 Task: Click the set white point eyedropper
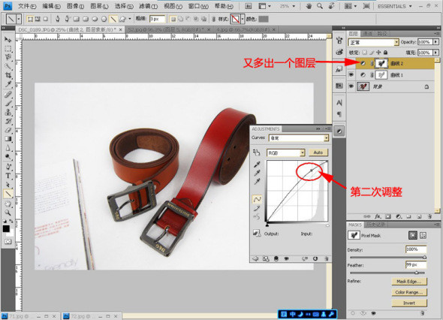click(x=257, y=182)
